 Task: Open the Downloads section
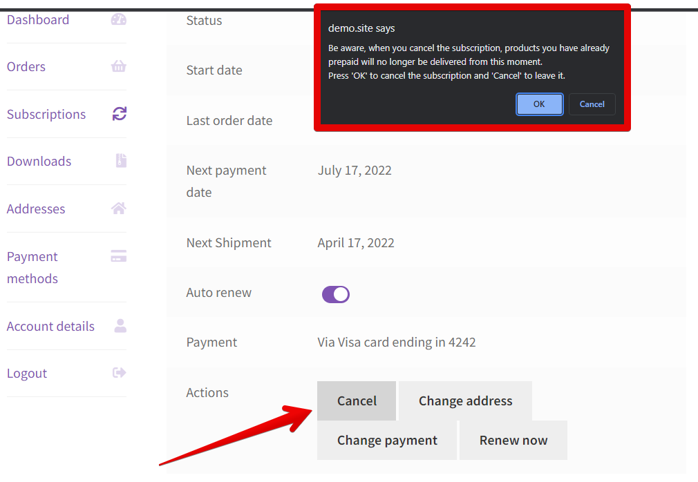(39, 162)
